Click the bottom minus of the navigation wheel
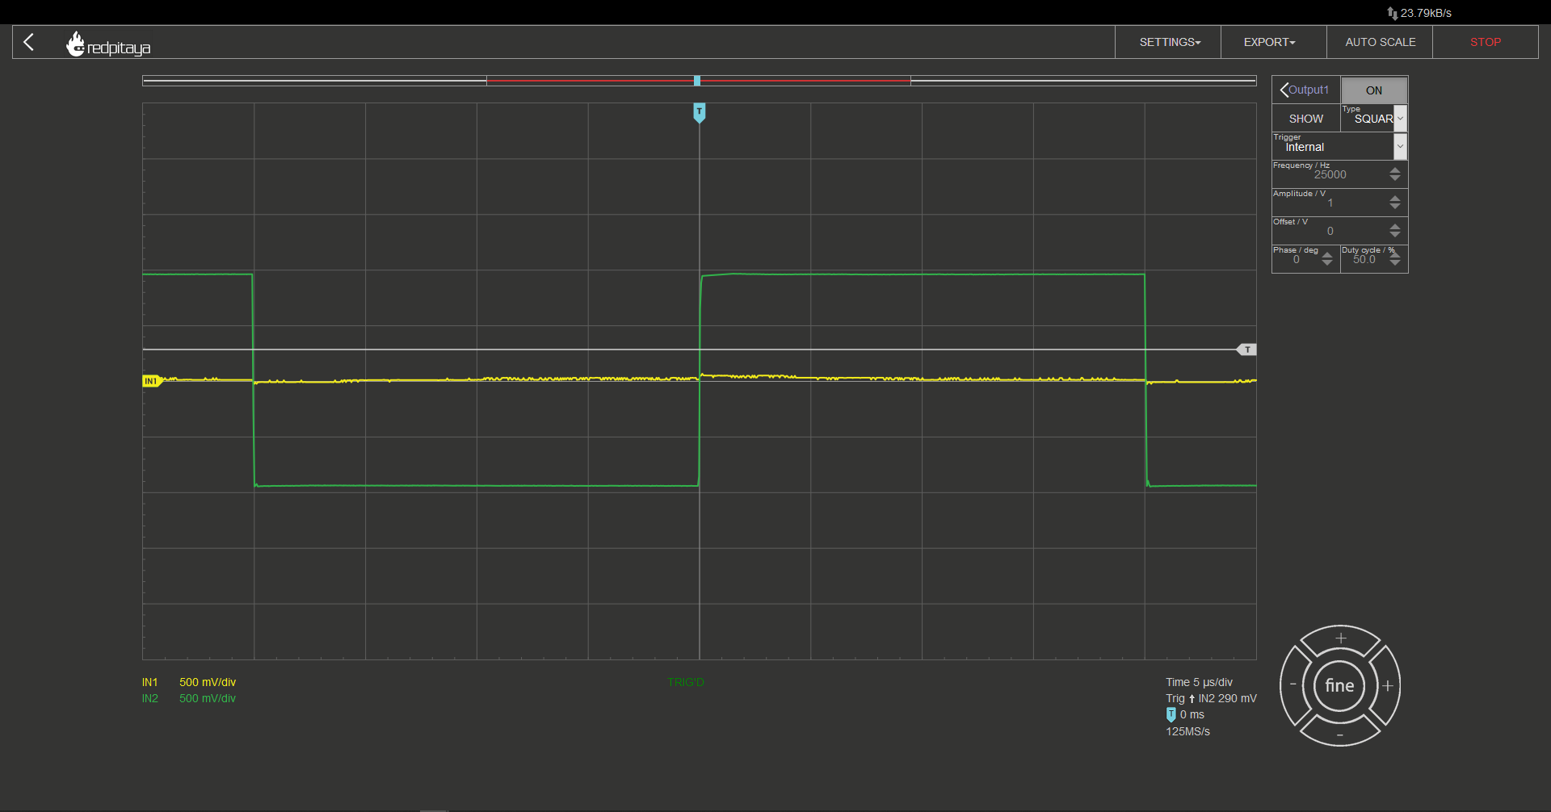Image resolution: width=1551 pixels, height=812 pixels. (x=1340, y=735)
